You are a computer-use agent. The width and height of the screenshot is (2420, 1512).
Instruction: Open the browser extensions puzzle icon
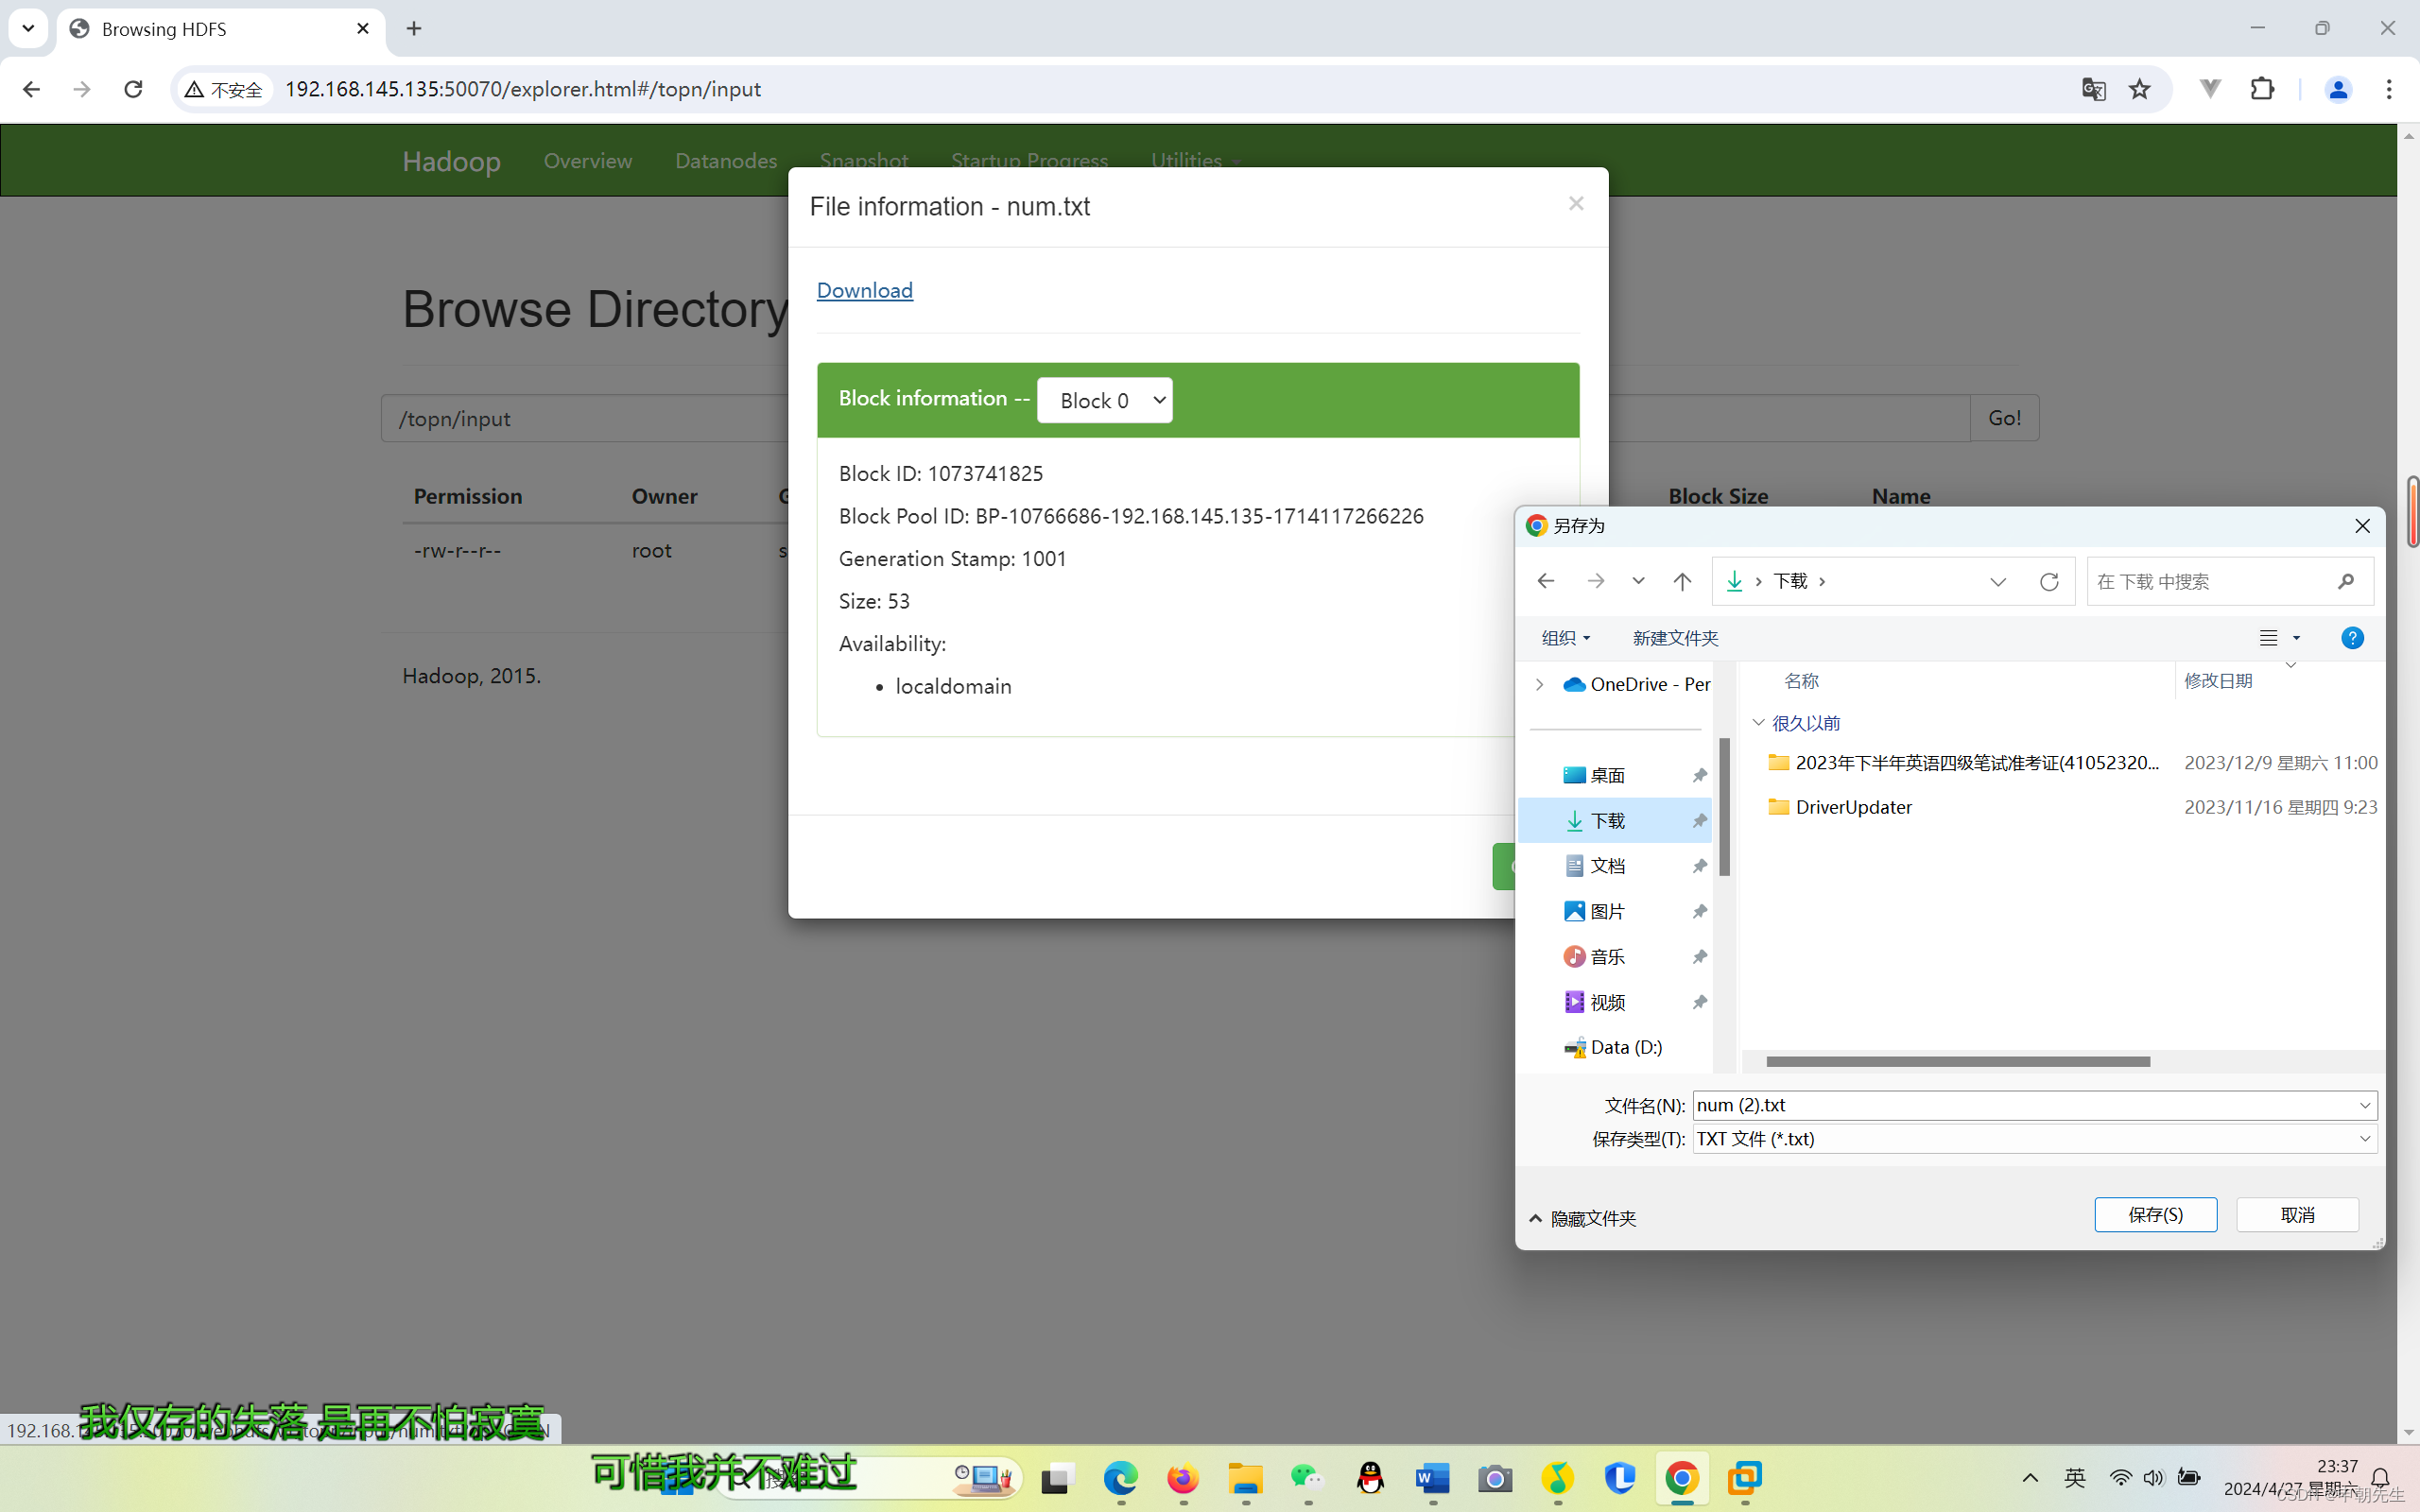click(x=2262, y=89)
